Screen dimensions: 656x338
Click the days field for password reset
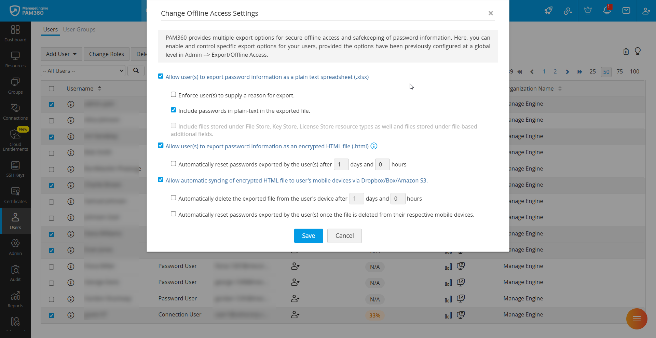[341, 164]
